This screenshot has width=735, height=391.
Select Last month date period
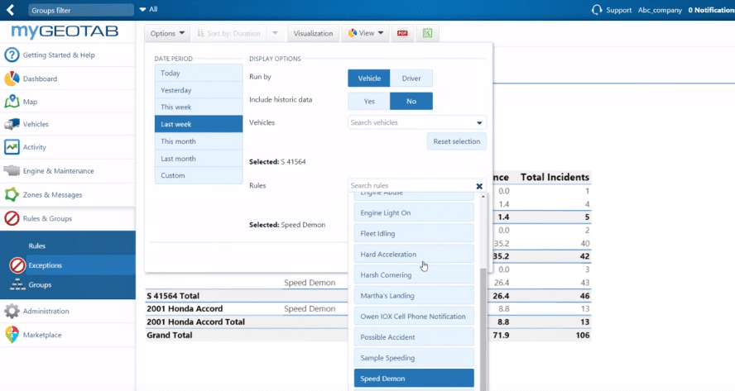tap(199, 158)
